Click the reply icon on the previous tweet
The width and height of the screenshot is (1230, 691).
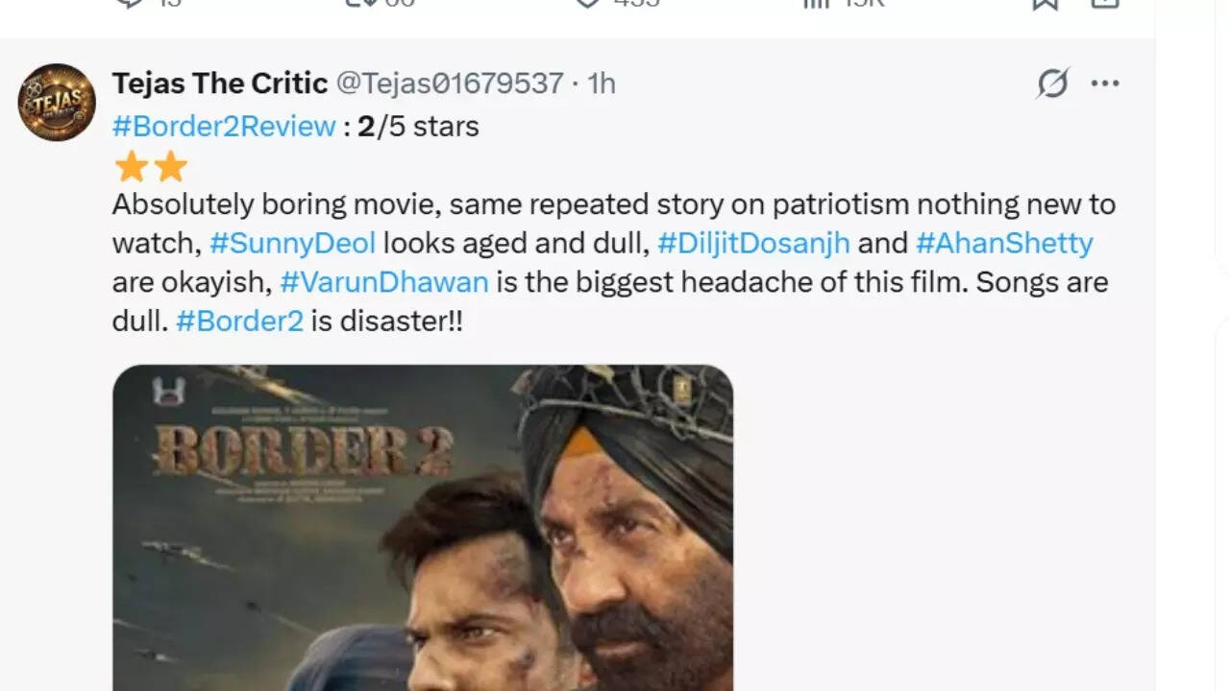128,3
